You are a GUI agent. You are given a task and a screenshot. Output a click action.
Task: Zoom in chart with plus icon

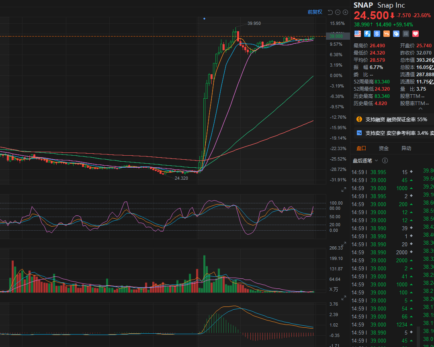pyautogui.click(x=345, y=12)
